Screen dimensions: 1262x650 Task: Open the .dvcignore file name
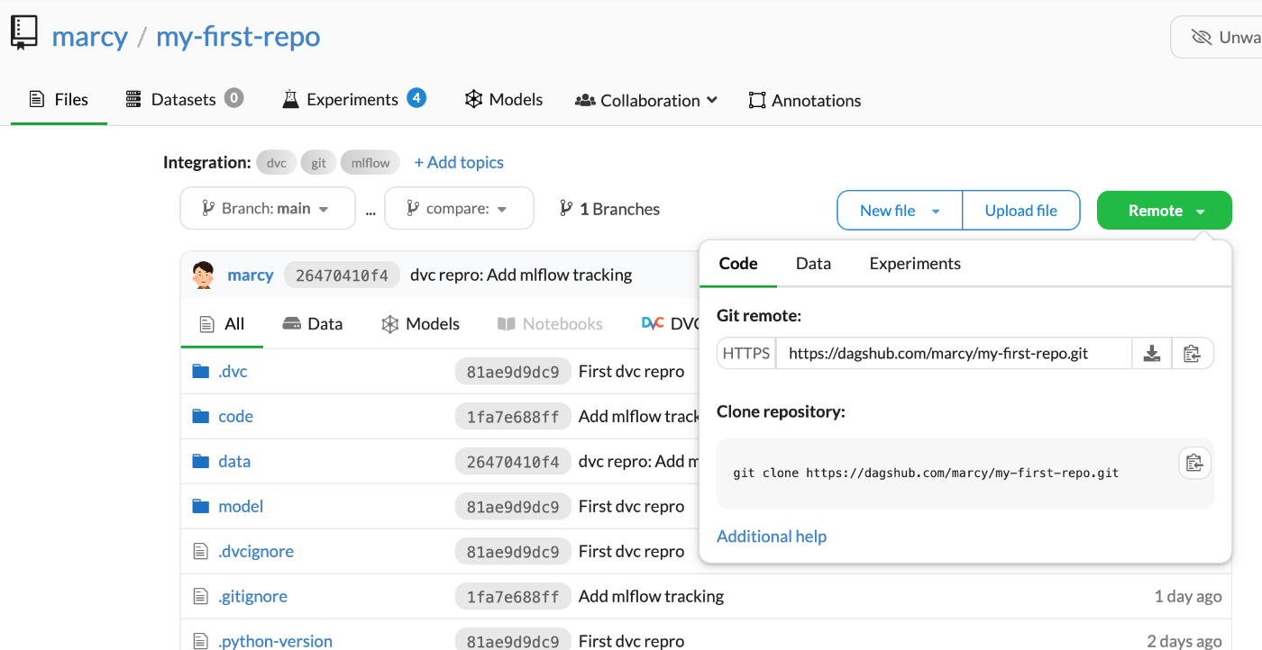pos(256,551)
